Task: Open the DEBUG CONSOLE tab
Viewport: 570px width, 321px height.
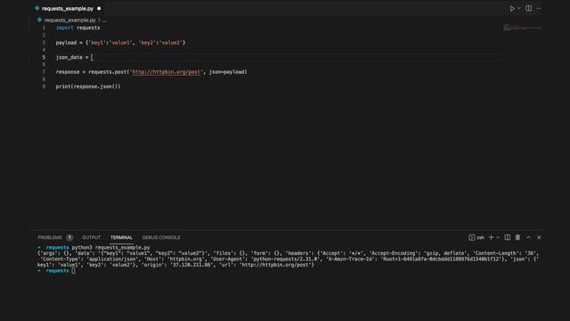Action: click(x=161, y=238)
